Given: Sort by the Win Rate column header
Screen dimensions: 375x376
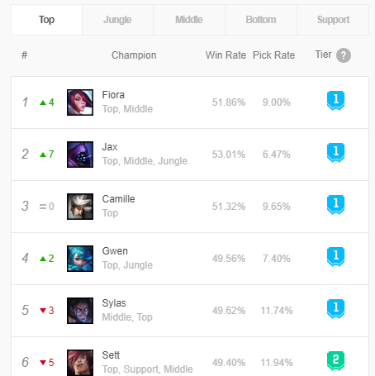Looking at the screenshot, I should [x=225, y=55].
